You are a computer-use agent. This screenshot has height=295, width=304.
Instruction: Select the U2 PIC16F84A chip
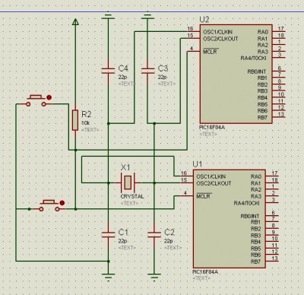point(236,74)
